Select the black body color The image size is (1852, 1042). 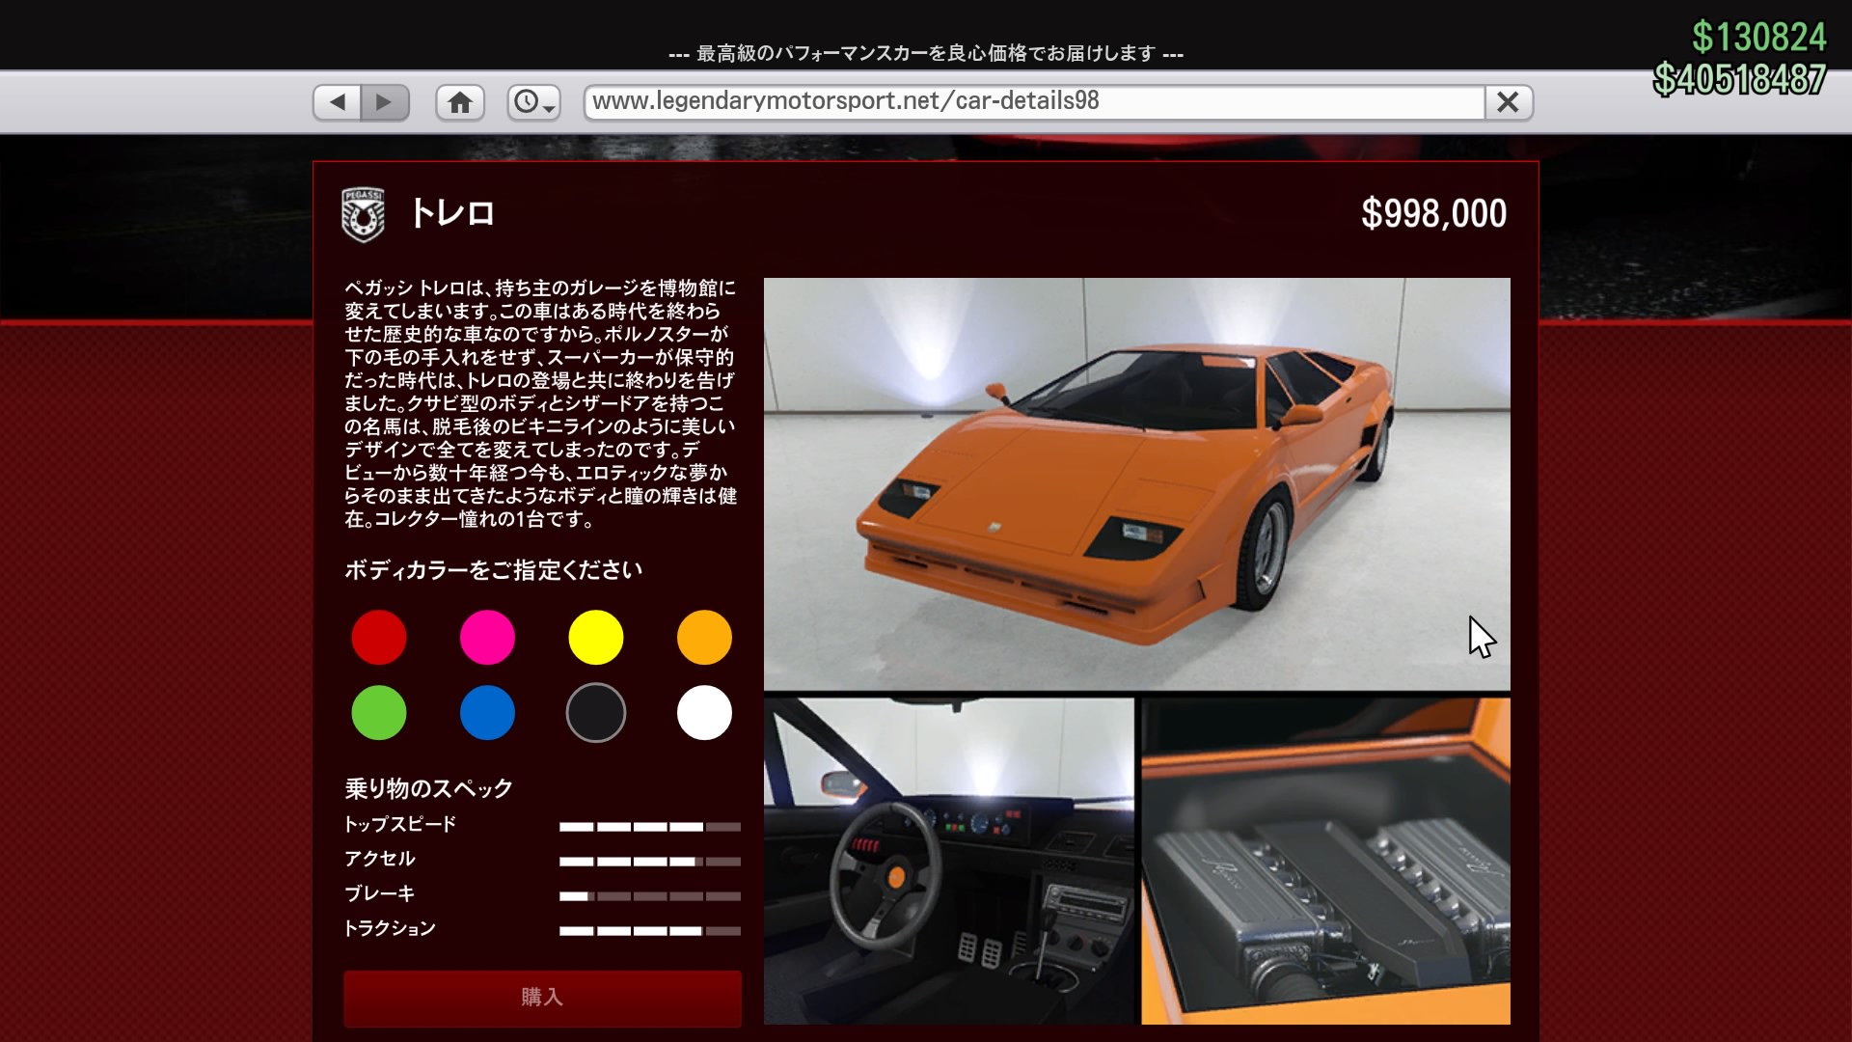coord(596,713)
